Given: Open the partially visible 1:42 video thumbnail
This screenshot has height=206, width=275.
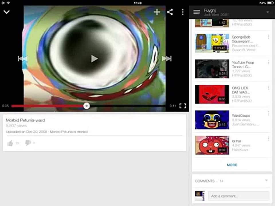Looking at the screenshot, I should [212, 23].
